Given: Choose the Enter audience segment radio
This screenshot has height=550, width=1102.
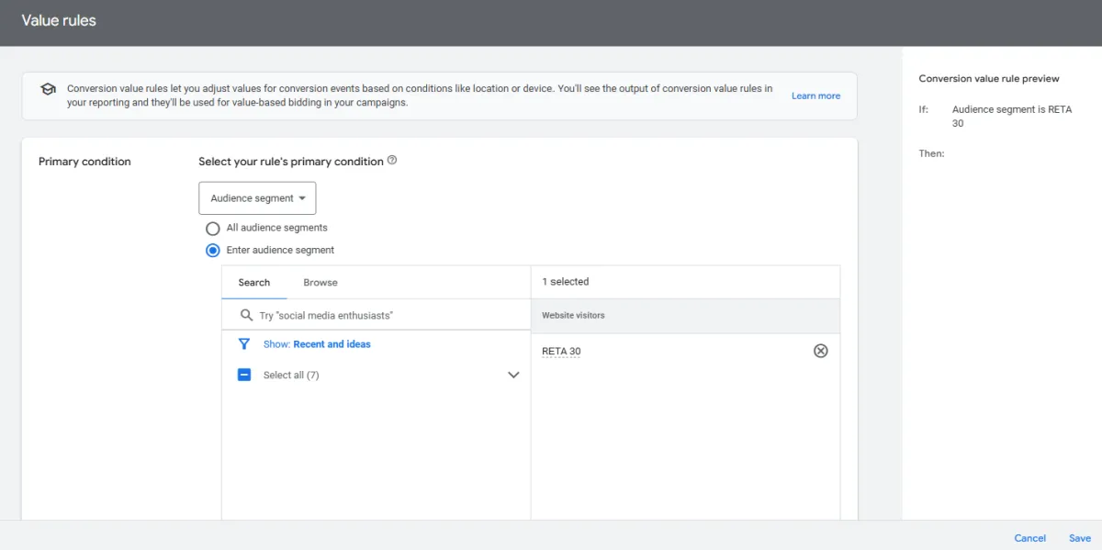Looking at the screenshot, I should 213,250.
